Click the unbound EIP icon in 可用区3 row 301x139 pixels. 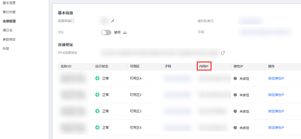[x=235, y=111]
